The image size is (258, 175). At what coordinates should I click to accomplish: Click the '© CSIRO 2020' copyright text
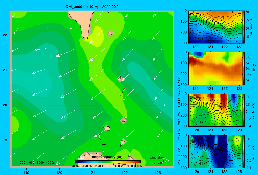(179, 154)
